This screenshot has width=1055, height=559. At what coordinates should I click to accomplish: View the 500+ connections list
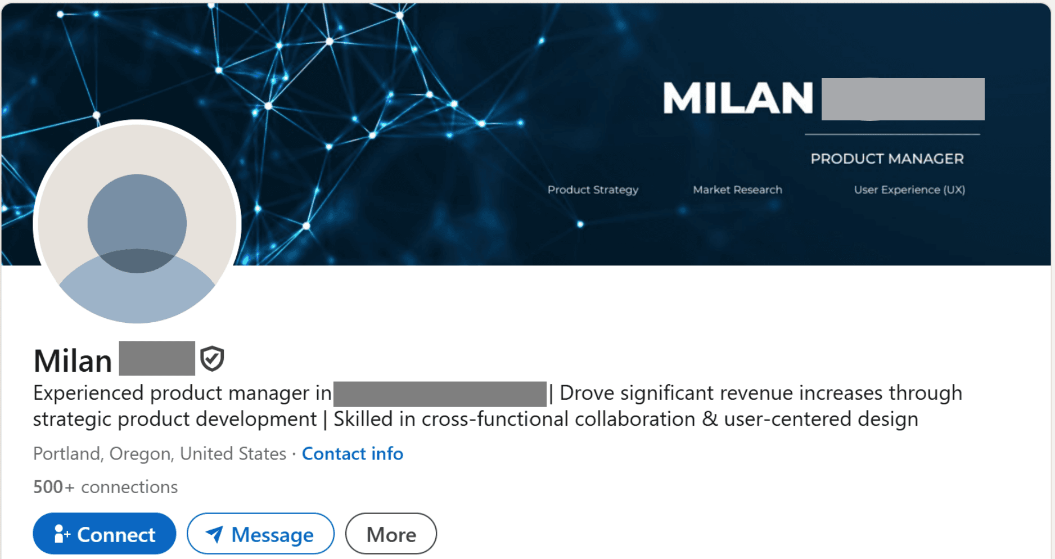coord(105,486)
